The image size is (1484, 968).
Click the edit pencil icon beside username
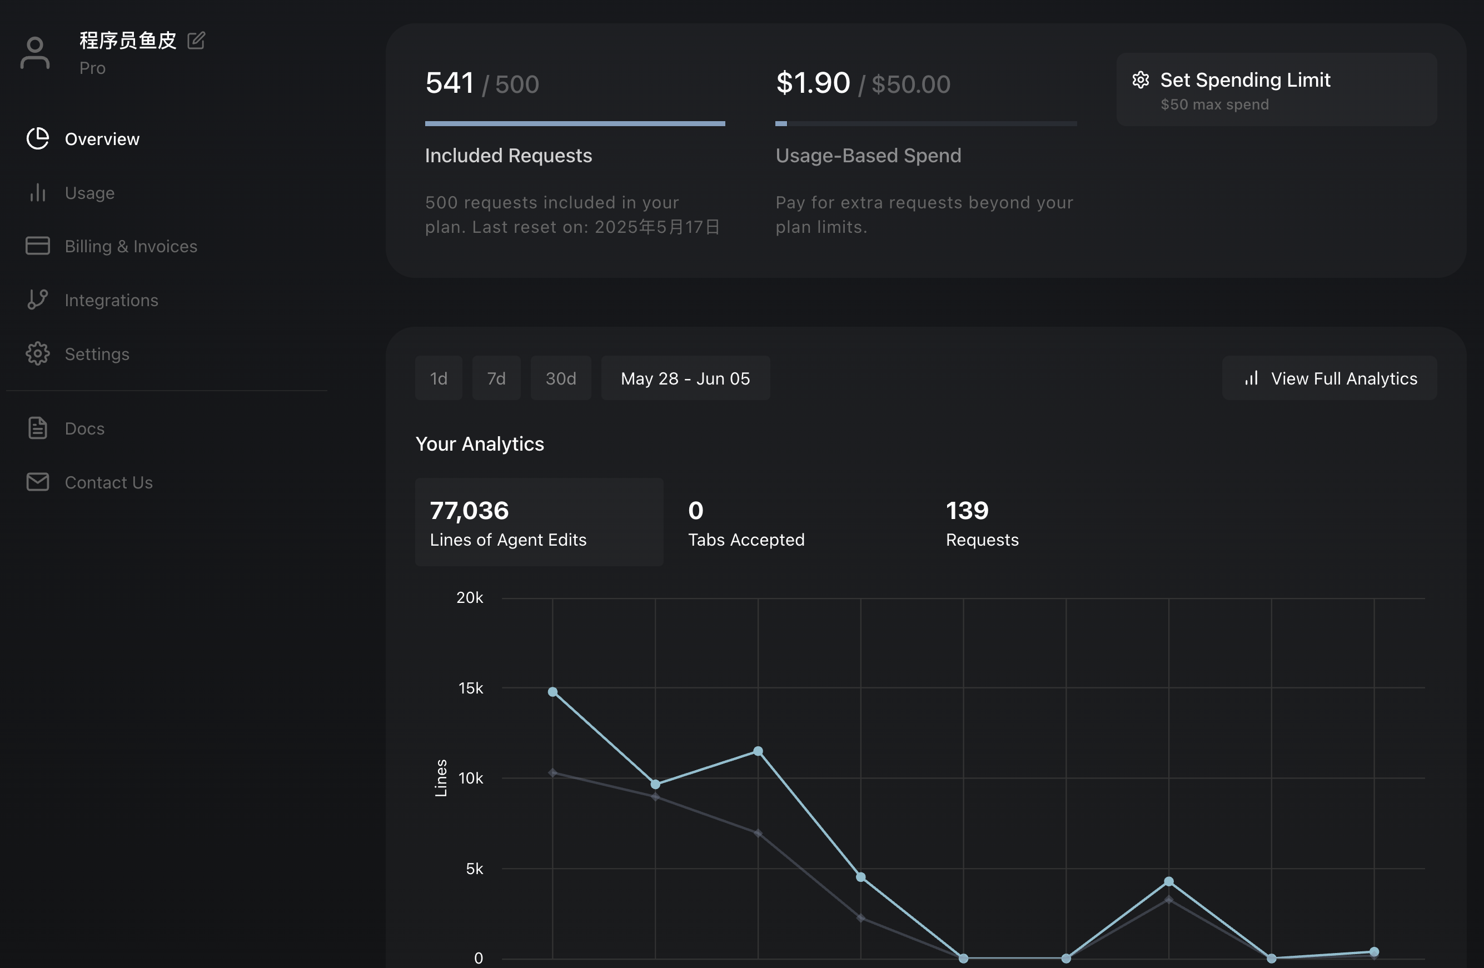[196, 41]
